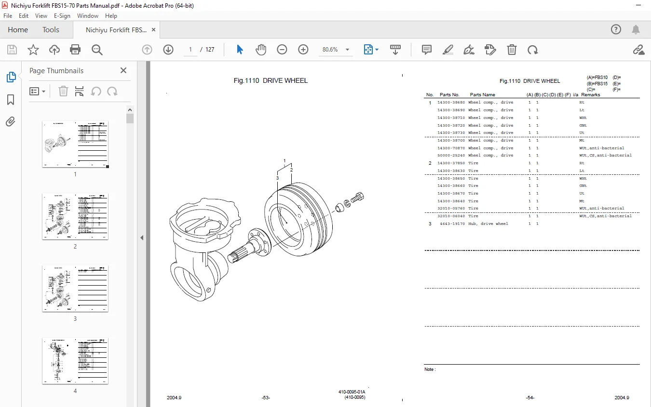Screen dimensions: 651x407
Task: Rotate the page clockwise
Action: (533, 50)
